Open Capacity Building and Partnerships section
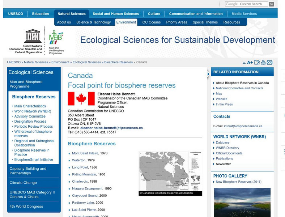The height and width of the screenshot is (217, 285). [x=28, y=171]
